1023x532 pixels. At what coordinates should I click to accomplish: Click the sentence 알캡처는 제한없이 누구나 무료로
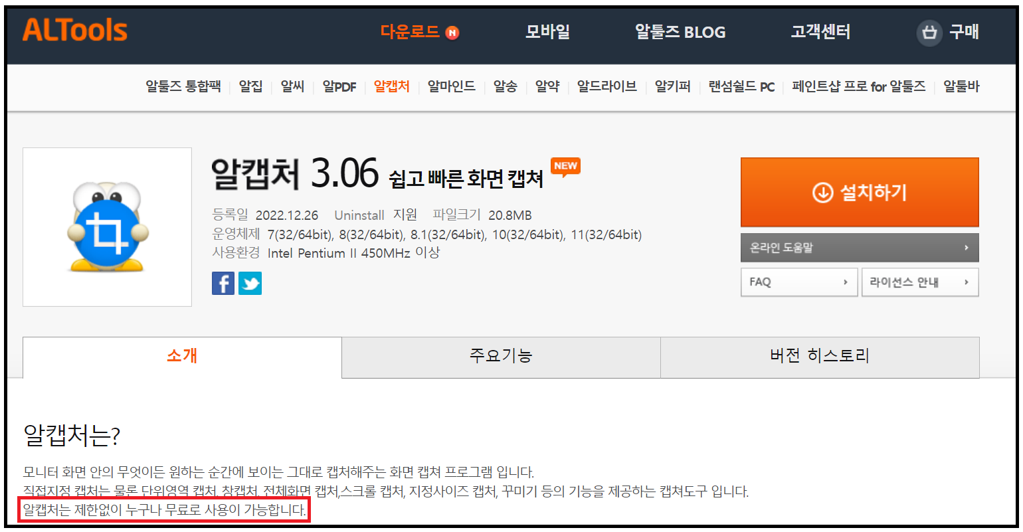[x=165, y=510]
